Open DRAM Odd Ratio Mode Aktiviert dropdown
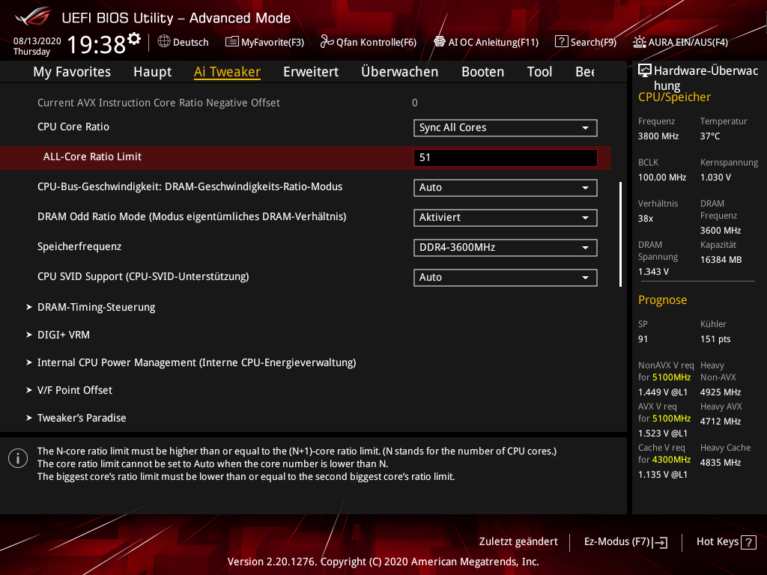Image resolution: width=767 pixels, height=575 pixels. pyautogui.click(x=506, y=218)
